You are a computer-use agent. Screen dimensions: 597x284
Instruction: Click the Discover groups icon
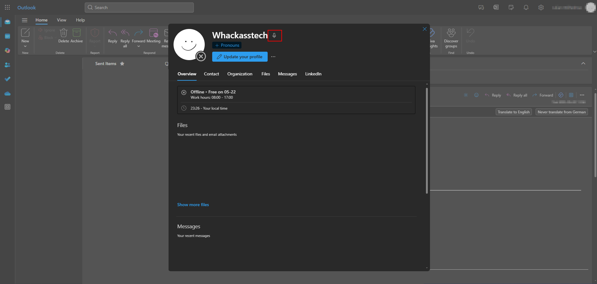(x=451, y=33)
